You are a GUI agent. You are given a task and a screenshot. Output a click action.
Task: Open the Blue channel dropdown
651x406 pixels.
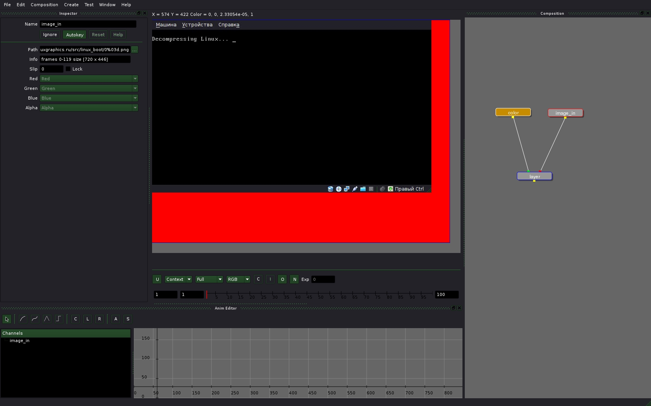click(x=89, y=98)
